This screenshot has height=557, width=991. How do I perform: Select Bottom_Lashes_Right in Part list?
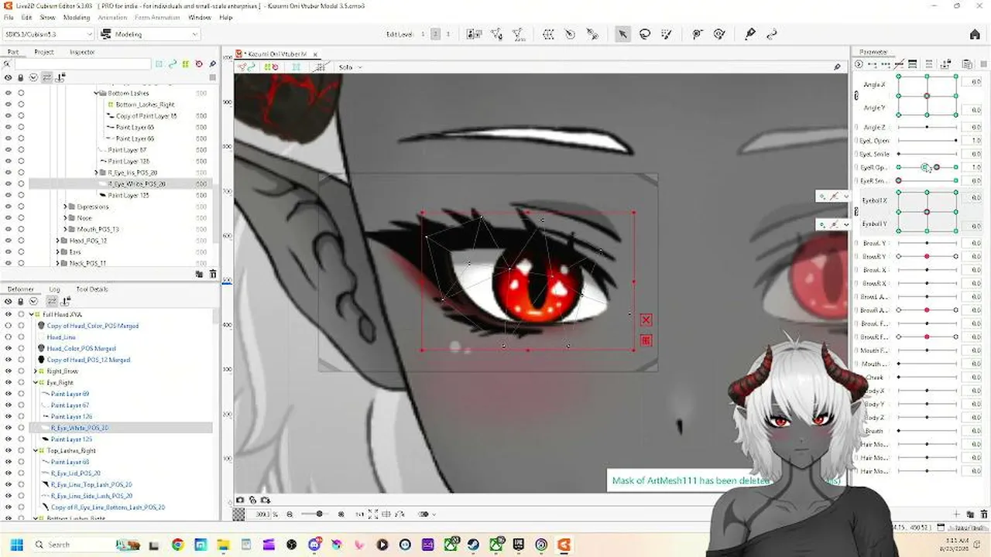click(x=146, y=104)
